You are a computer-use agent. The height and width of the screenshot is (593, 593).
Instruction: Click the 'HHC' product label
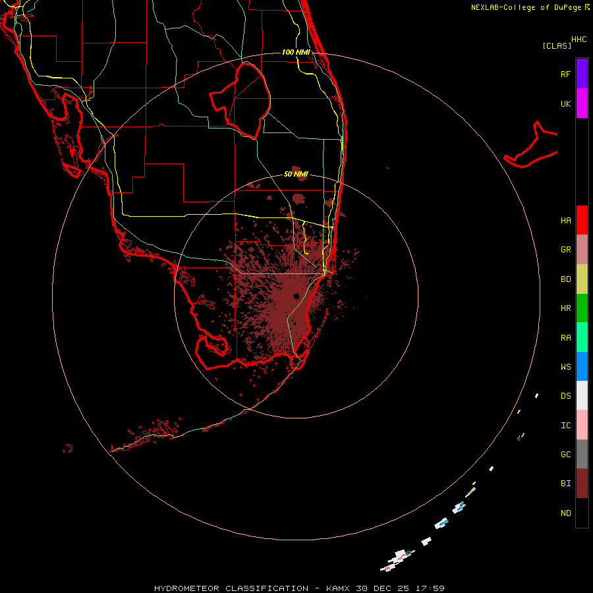tap(579, 40)
